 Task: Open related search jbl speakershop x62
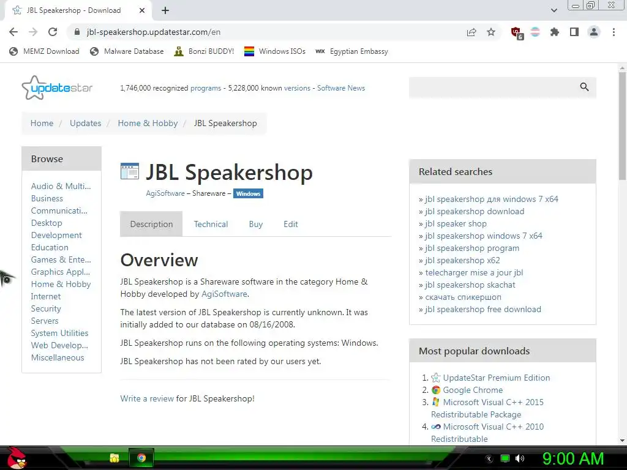tap(462, 260)
